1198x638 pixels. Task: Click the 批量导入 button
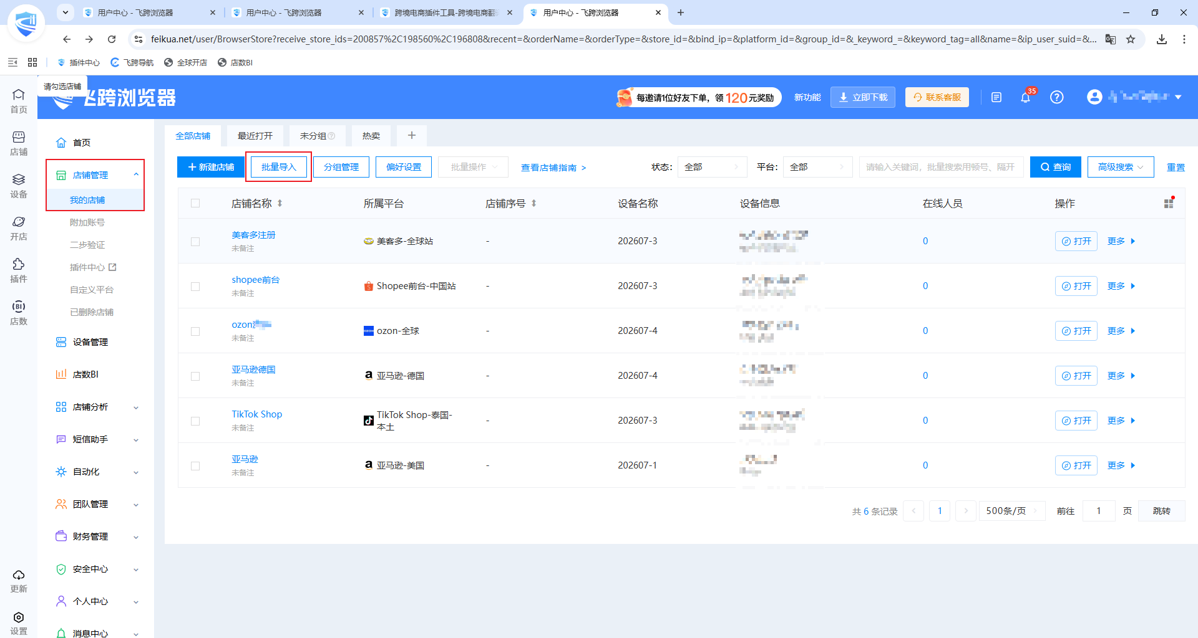point(279,167)
